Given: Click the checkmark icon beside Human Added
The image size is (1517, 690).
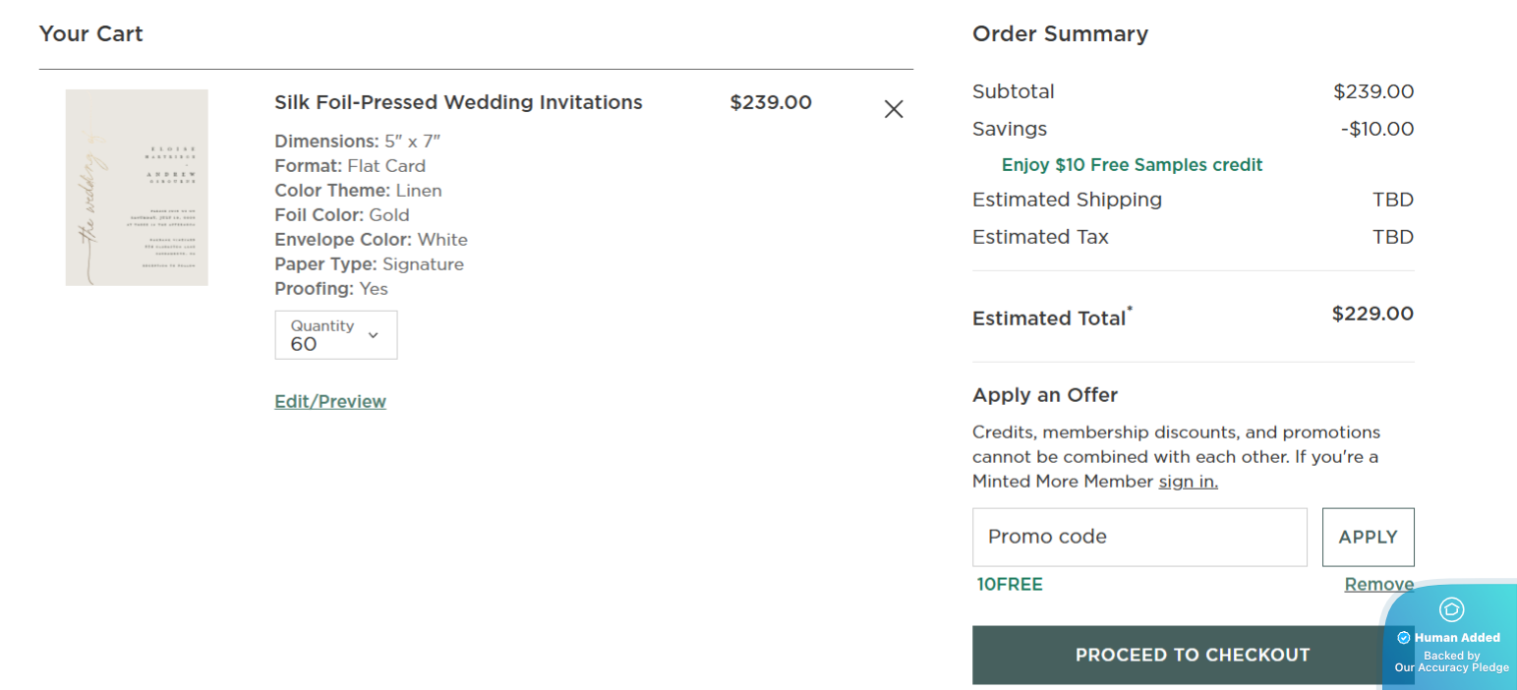Looking at the screenshot, I should tap(1404, 638).
